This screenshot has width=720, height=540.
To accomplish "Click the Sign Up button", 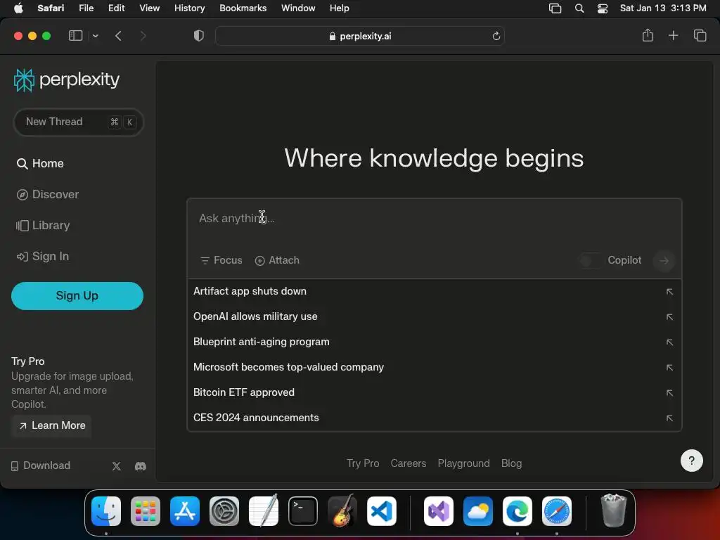I will point(77,296).
